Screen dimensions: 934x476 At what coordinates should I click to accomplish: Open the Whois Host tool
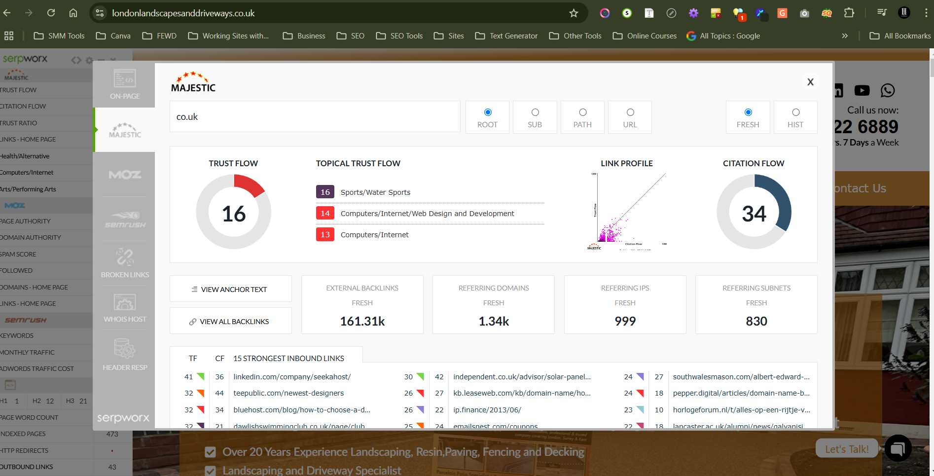125,308
